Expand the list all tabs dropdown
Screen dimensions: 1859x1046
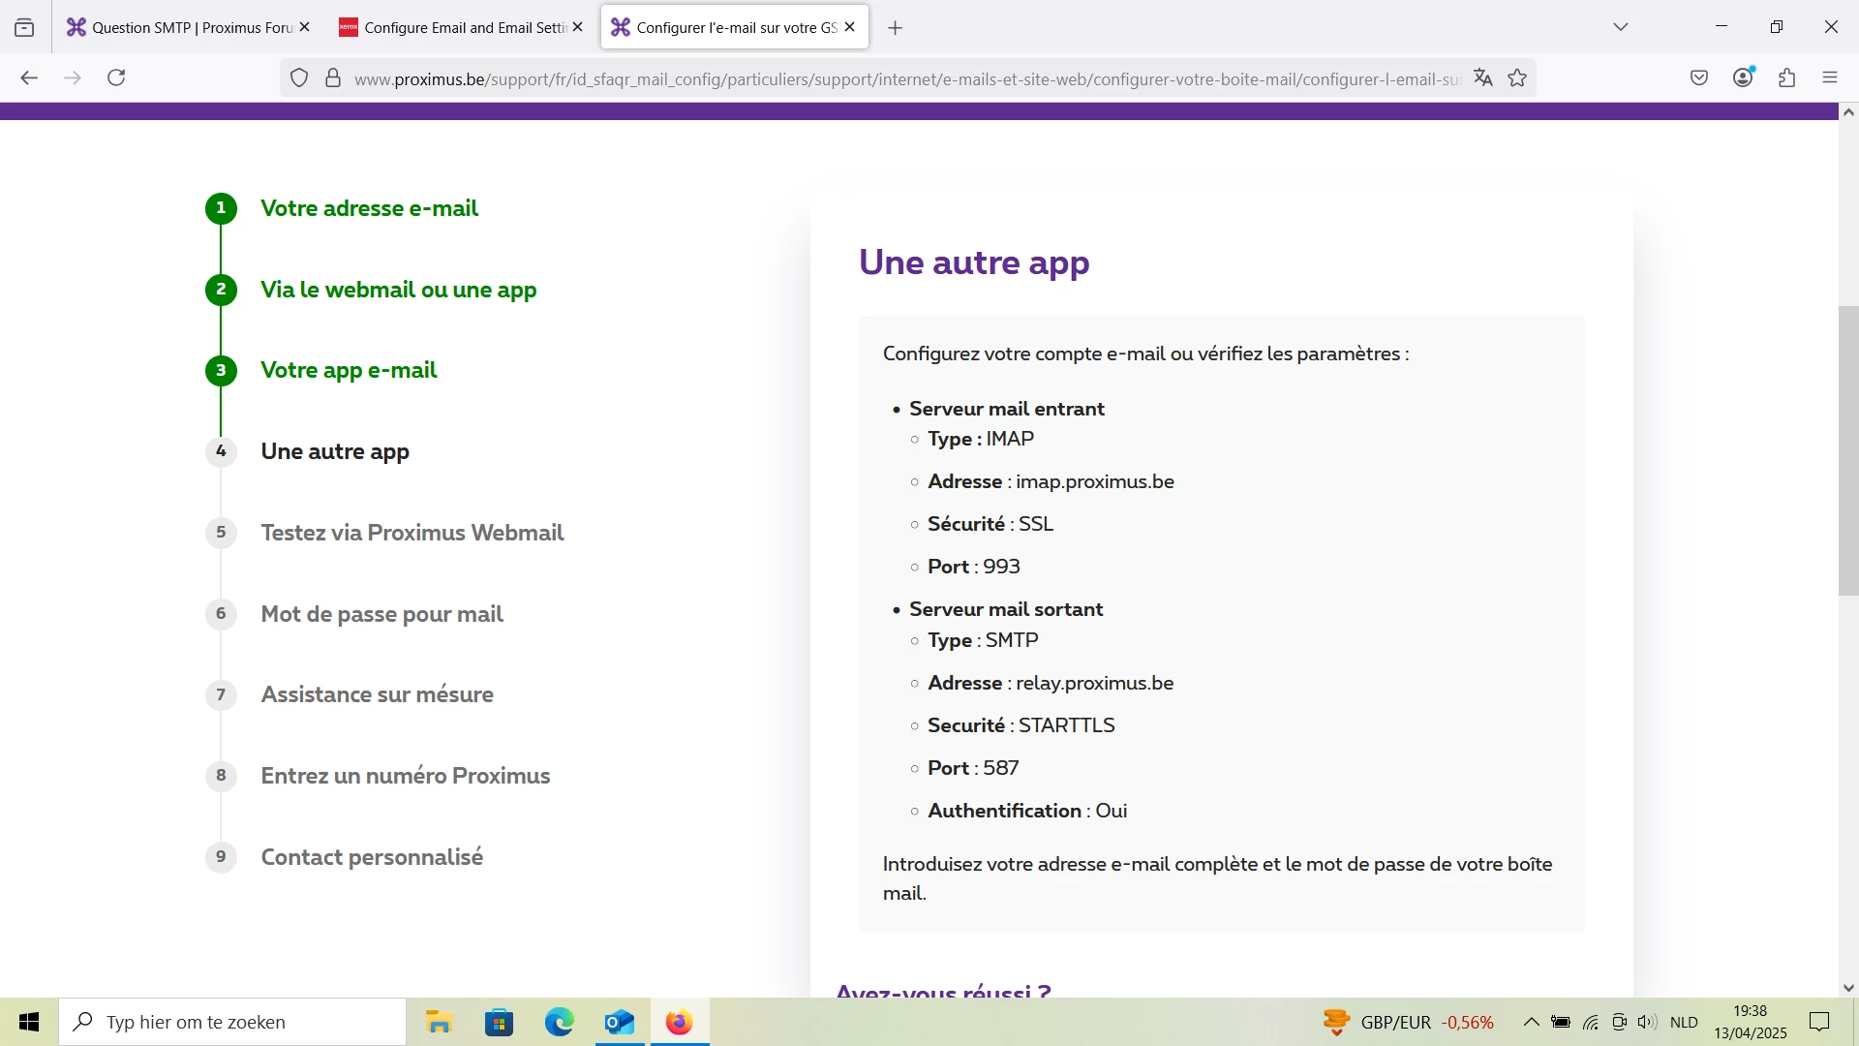(1621, 27)
